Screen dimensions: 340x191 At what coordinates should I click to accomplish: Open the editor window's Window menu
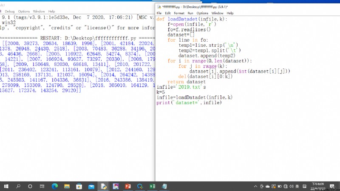pyautogui.click(x=217, y=13)
